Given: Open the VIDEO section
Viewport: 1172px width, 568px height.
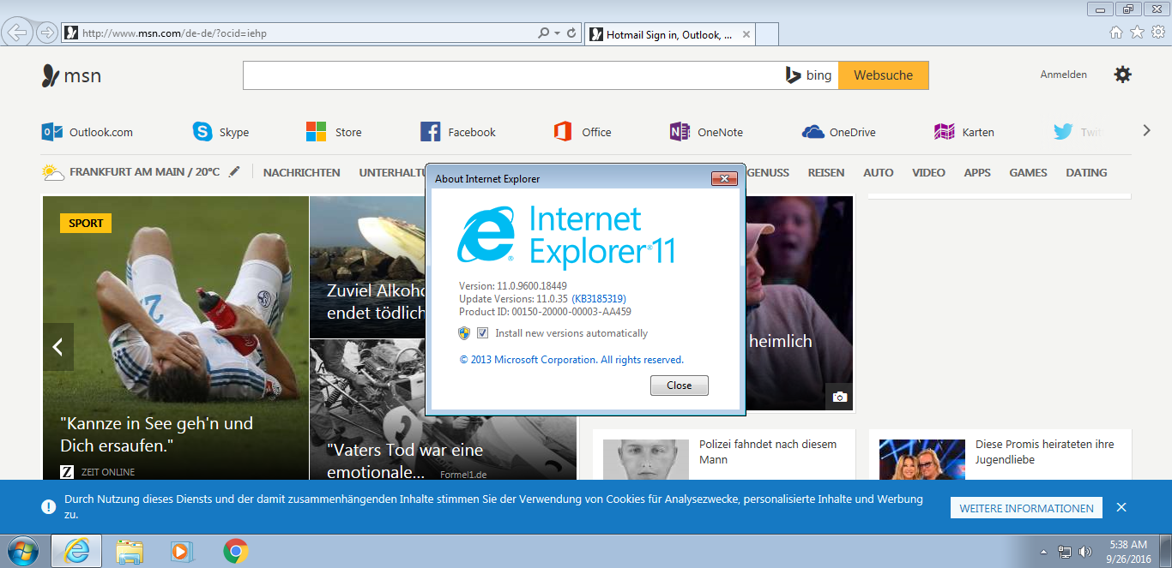Looking at the screenshot, I should pyautogui.click(x=929, y=172).
